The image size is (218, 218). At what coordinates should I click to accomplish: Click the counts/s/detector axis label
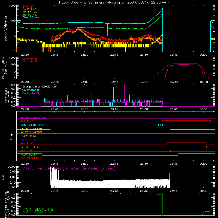[5, 28]
